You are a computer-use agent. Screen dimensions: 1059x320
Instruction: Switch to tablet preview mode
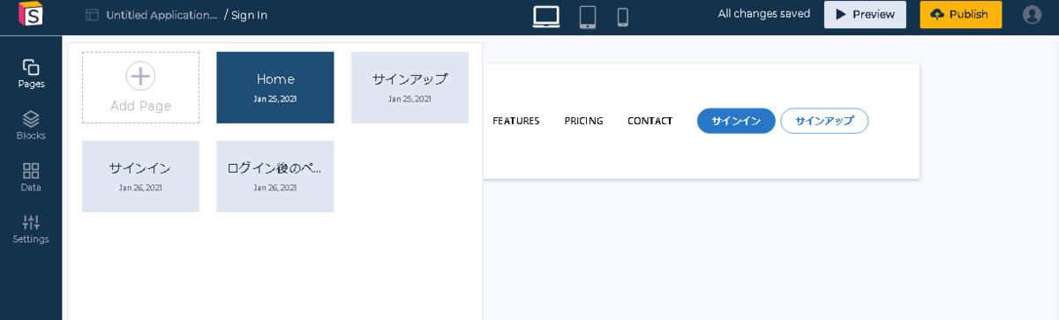point(588,16)
